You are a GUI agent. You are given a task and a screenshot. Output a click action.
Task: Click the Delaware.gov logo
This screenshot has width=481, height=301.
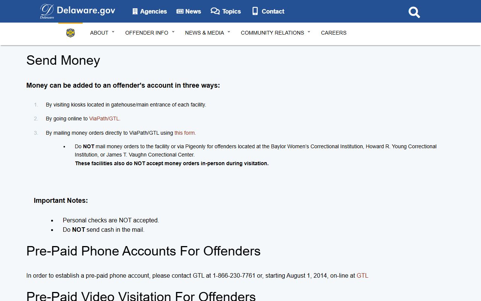click(x=78, y=11)
